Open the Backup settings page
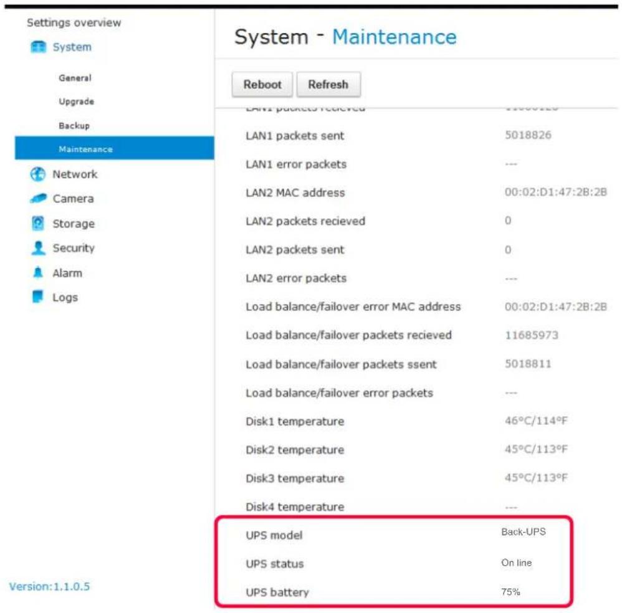Screen dimensions: 622x613 (x=74, y=126)
